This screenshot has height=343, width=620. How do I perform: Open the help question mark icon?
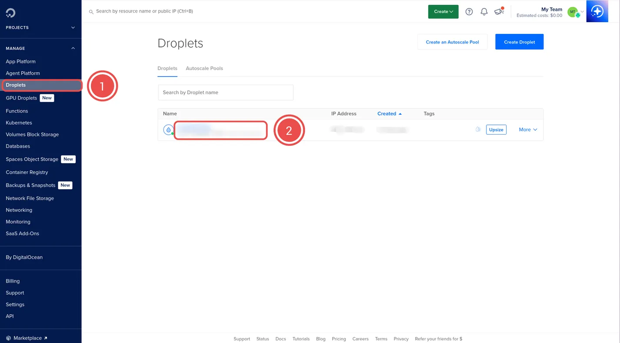pos(469,12)
